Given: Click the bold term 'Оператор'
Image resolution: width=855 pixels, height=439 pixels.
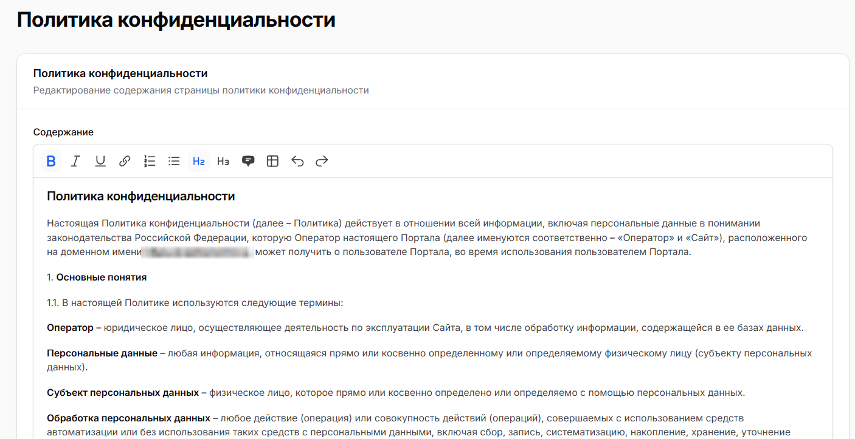Looking at the screenshot, I should tap(70, 328).
